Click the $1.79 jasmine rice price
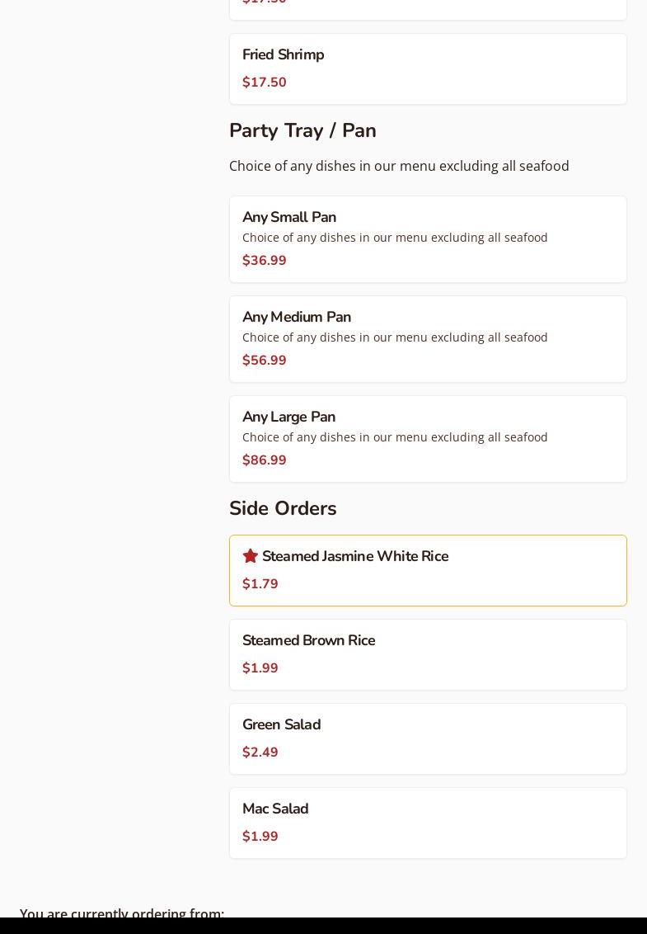The image size is (647, 934). (260, 584)
